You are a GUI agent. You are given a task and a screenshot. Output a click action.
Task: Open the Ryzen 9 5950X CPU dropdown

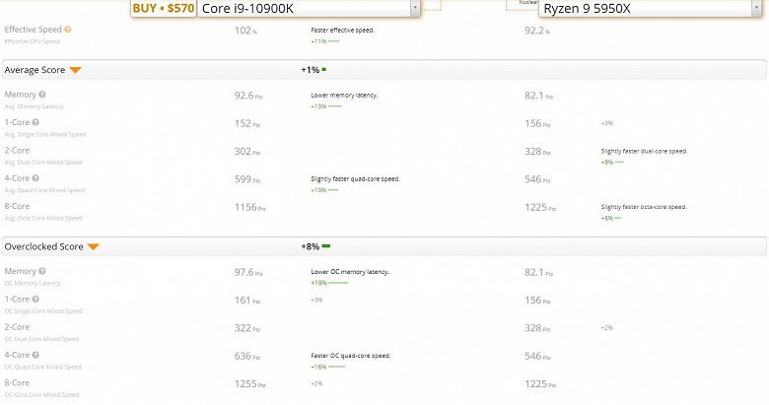coord(650,8)
